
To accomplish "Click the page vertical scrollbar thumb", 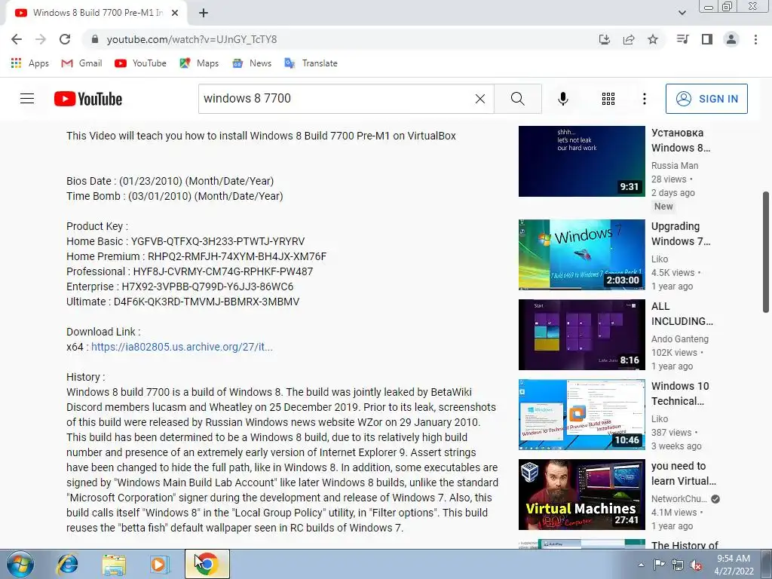I will click(766, 252).
